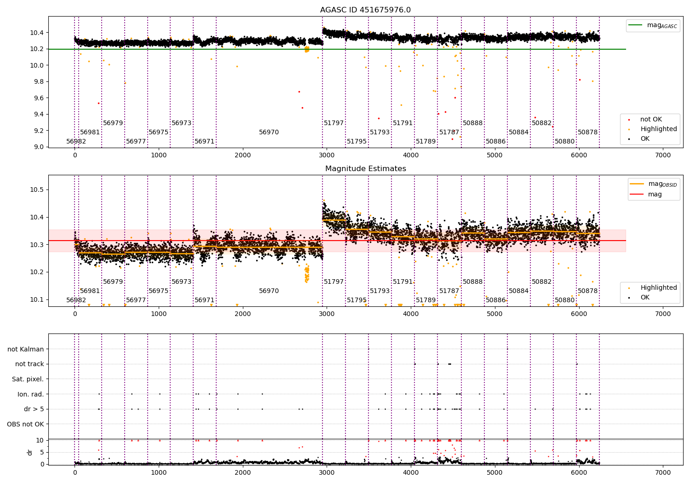Click the '9.0' y-axis tick label
Image resolution: width=690 pixels, height=483 pixels.
39,147
